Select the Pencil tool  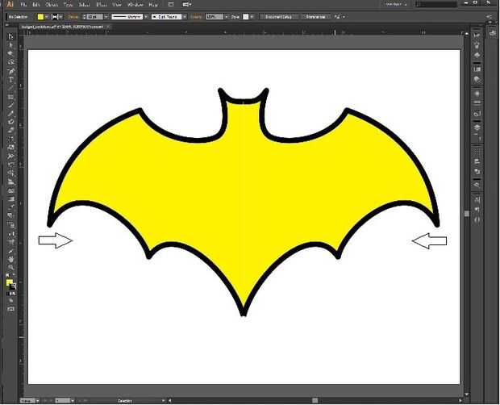pyautogui.click(x=10, y=114)
